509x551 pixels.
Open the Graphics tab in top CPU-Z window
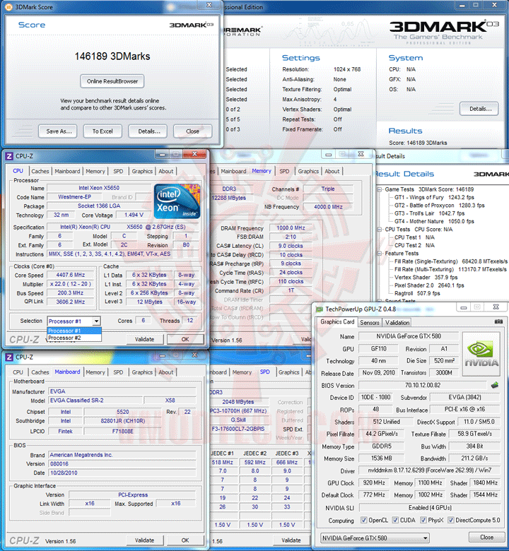coord(142,171)
